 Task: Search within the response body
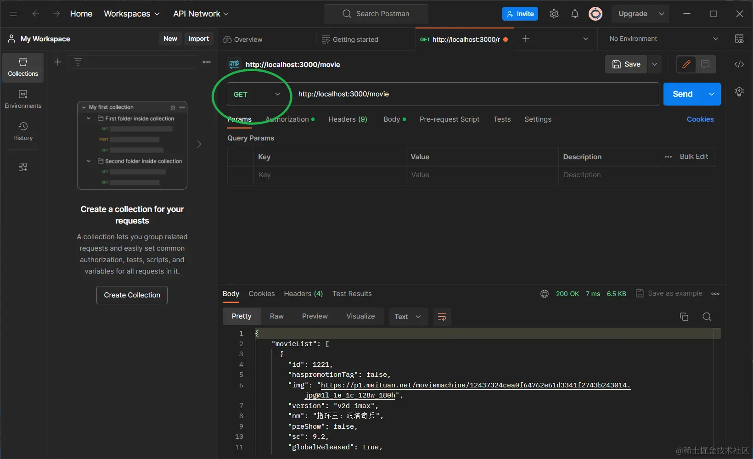[x=707, y=317]
